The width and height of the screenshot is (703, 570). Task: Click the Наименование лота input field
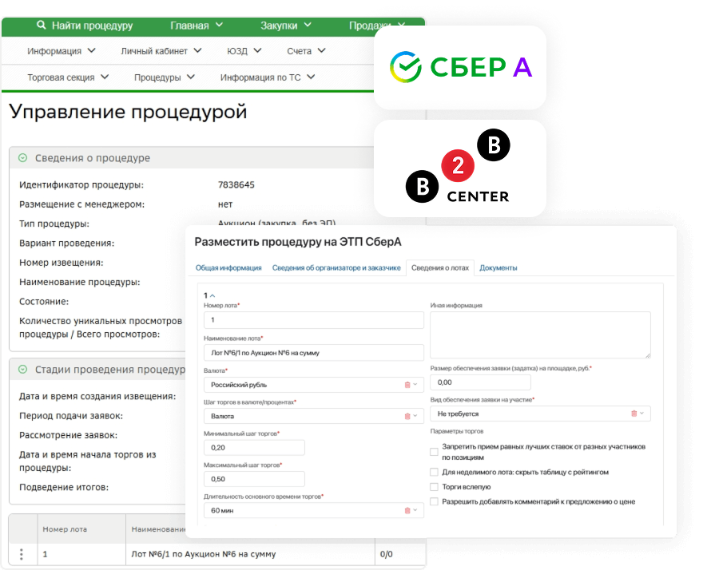(313, 353)
